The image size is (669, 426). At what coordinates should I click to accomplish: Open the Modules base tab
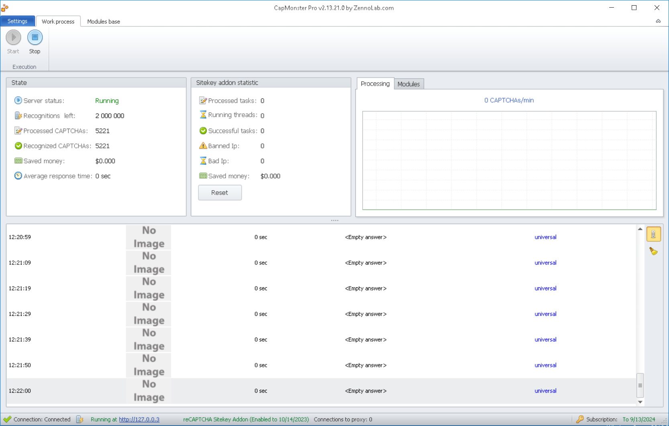click(x=104, y=21)
